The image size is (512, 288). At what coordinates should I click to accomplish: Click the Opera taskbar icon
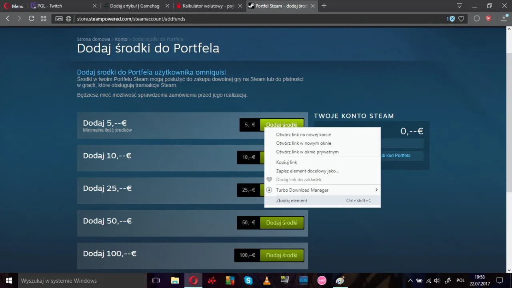[x=193, y=281]
